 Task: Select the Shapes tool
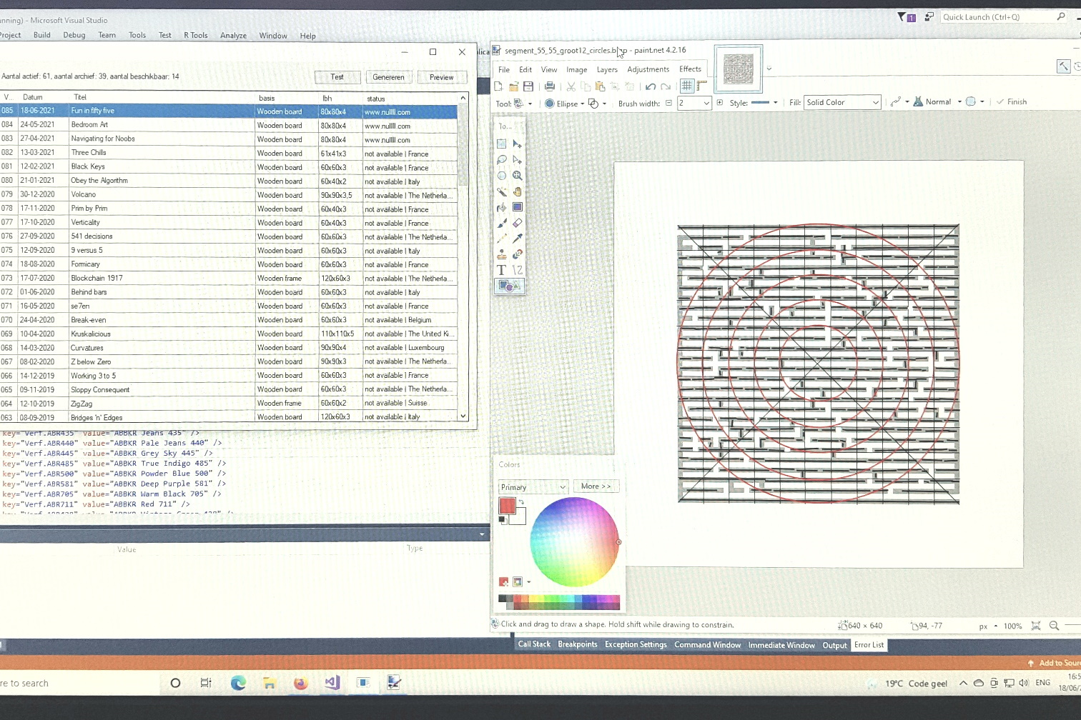click(510, 286)
